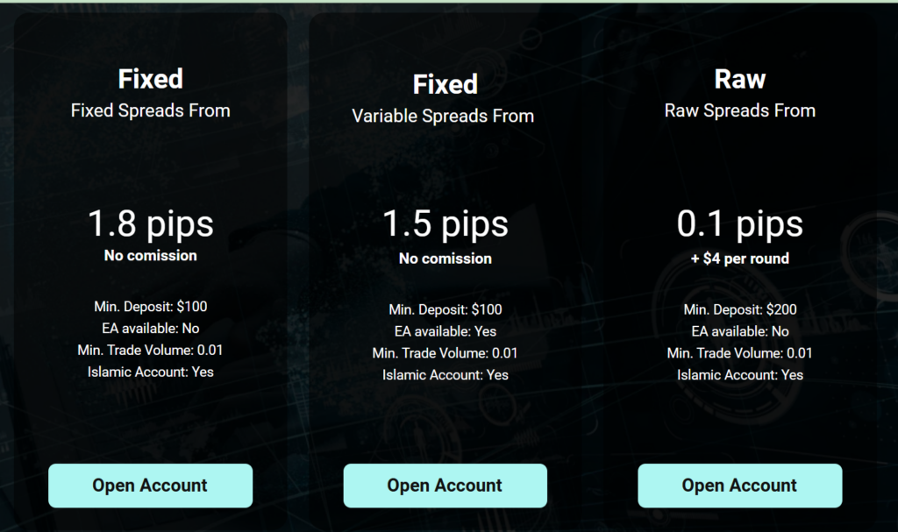Select the 'Fixed Spreads From' subtitle
Screen dimensions: 898x532
click(150, 111)
